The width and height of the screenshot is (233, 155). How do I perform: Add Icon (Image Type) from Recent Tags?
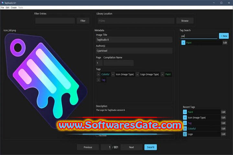click(185, 118)
